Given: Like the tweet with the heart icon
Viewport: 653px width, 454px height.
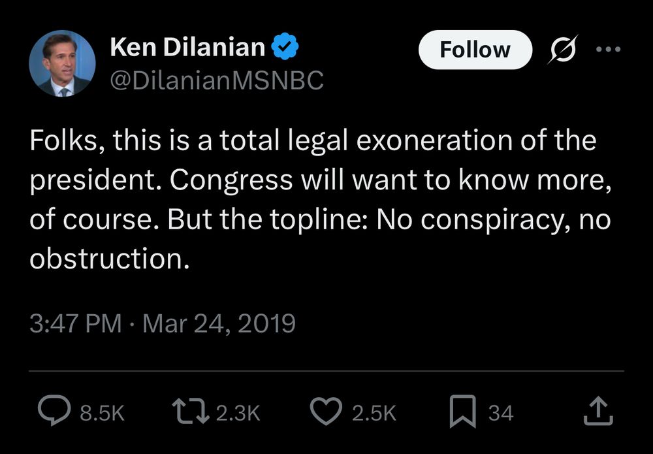Looking at the screenshot, I should pos(325,412).
